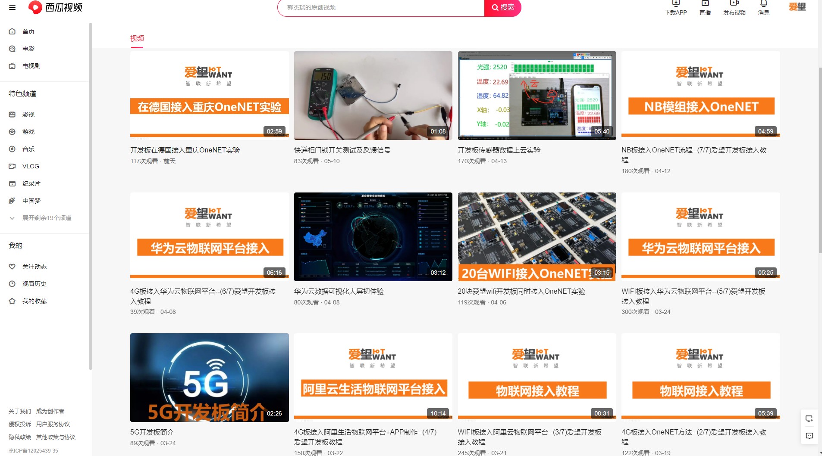Click the 成为创作者 footer link
This screenshot has height=456, width=822.
(x=50, y=411)
